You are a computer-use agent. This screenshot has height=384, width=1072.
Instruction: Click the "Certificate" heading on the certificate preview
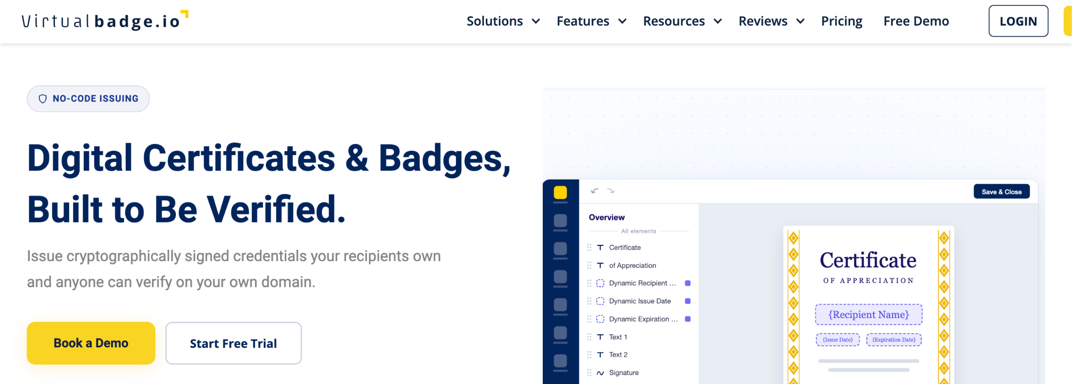pos(868,260)
